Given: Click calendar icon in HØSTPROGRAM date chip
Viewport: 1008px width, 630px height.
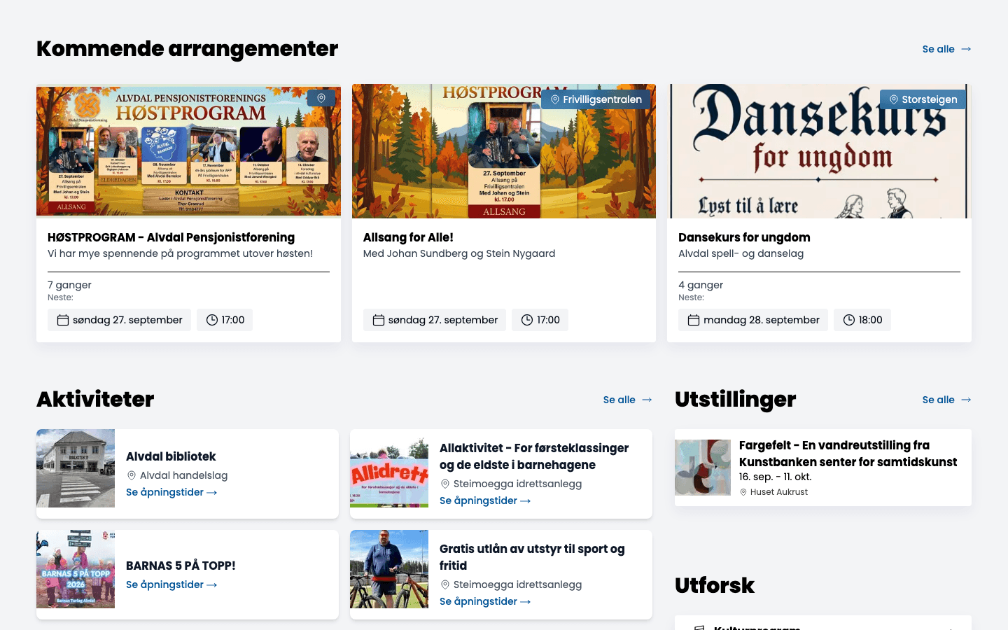Looking at the screenshot, I should click(63, 320).
